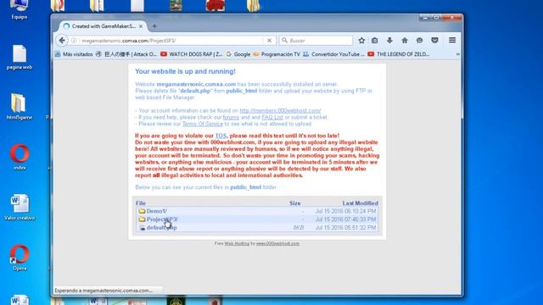Open Más visitados bookmark
The height and width of the screenshot is (305, 543).
[x=74, y=54]
